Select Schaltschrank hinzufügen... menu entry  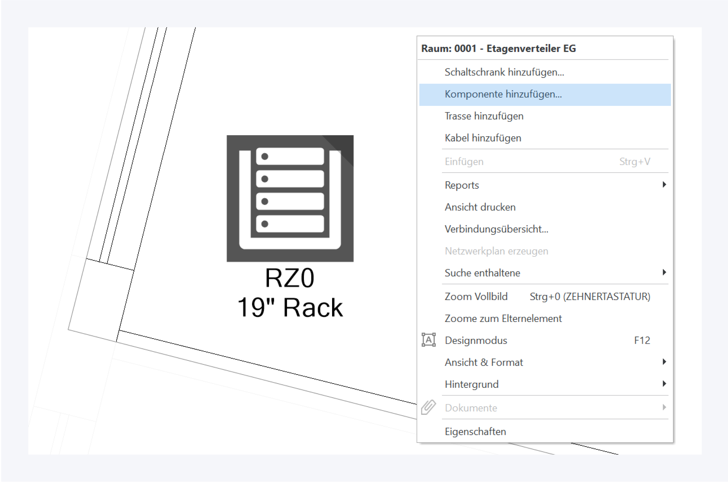504,72
